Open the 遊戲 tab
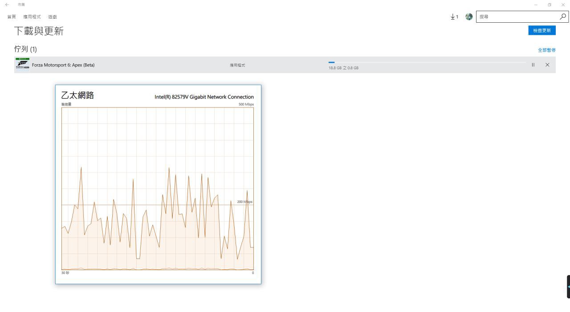Viewport: 570px width, 312px height. point(53,17)
